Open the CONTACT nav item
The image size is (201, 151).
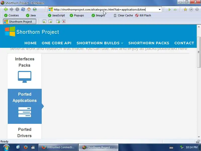(x=184, y=43)
